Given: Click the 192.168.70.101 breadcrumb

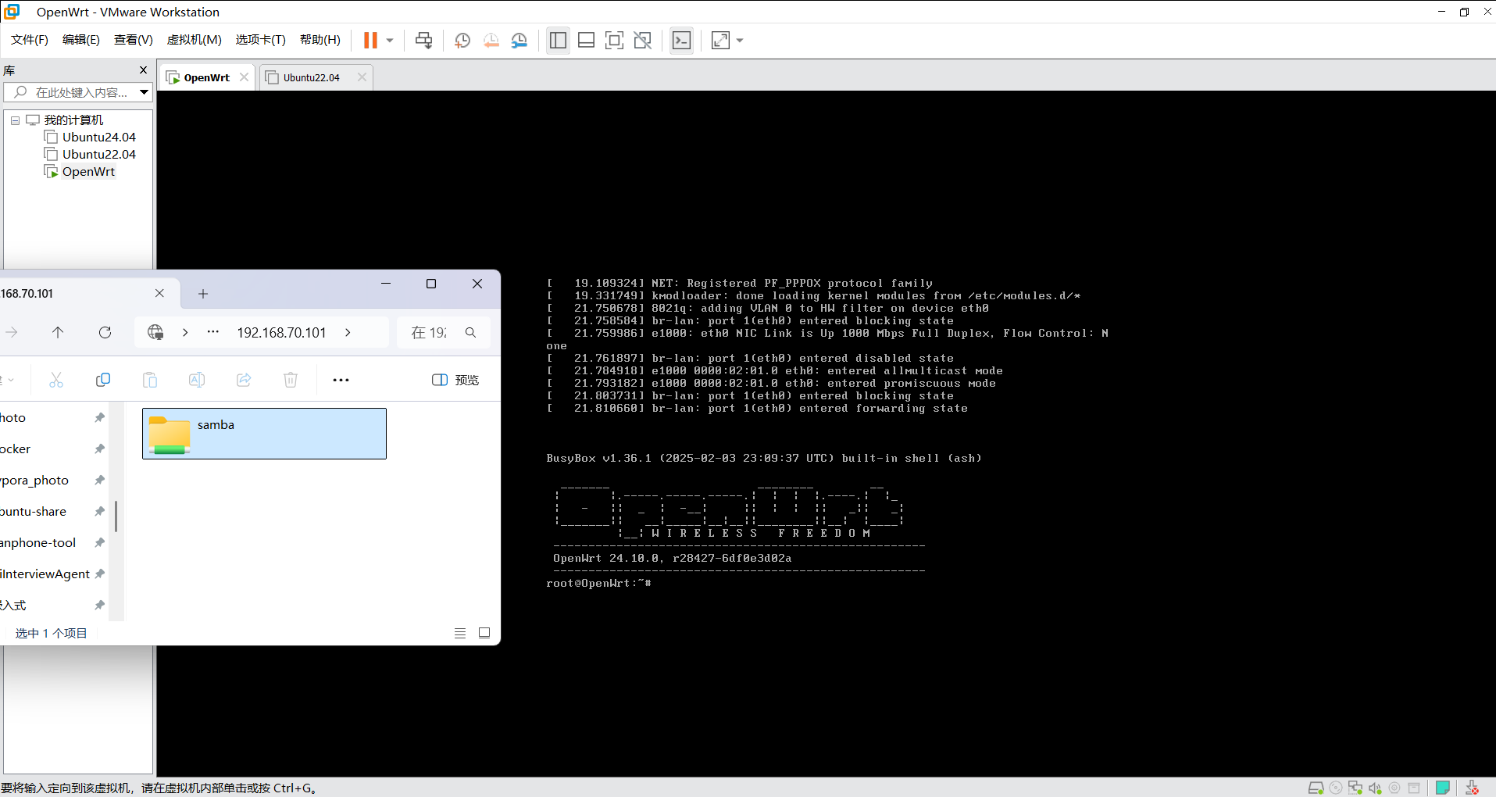Looking at the screenshot, I should (281, 333).
